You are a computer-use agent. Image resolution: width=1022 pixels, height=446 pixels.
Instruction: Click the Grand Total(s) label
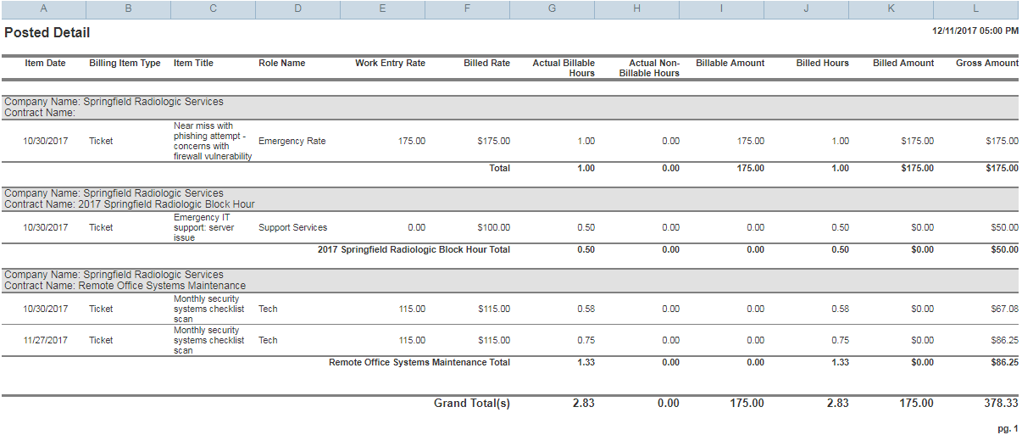point(471,404)
